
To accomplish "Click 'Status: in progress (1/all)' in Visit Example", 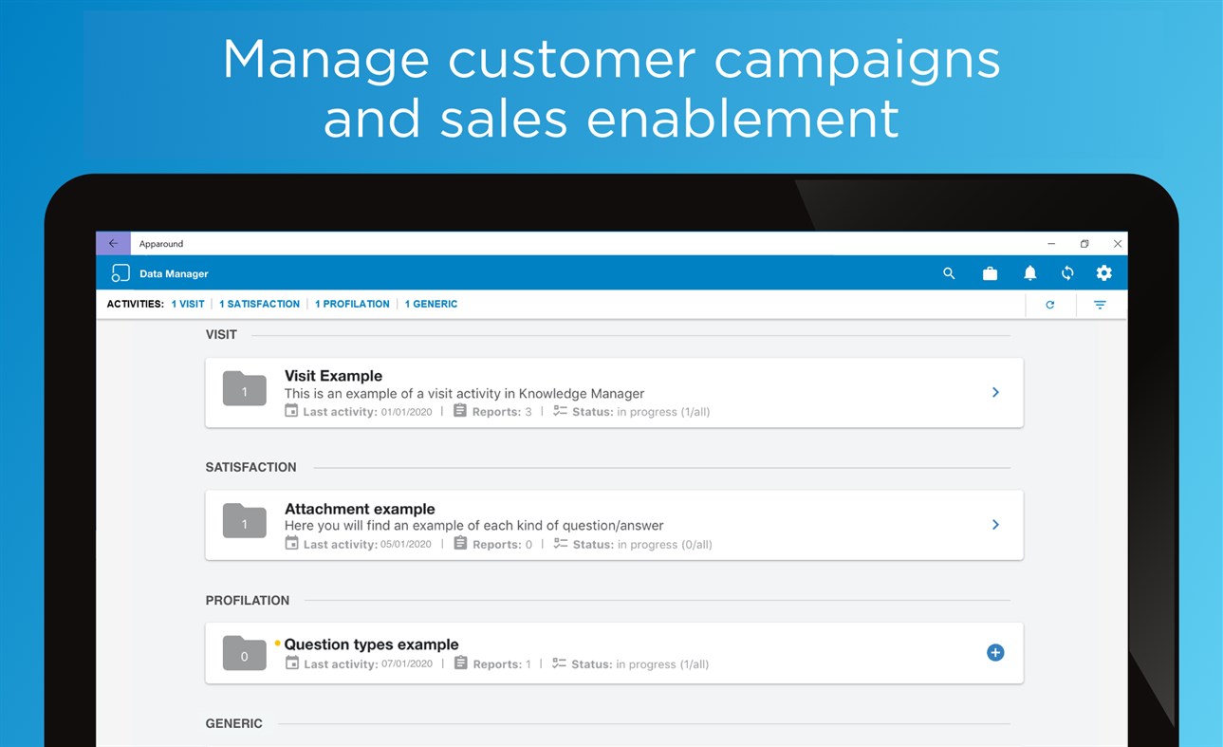I will pos(640,412).
